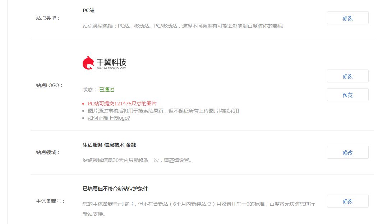This screenshot has width=392, height=224.
Task: Click 修改 button for 站点领域
Action: tap(347, 152)
